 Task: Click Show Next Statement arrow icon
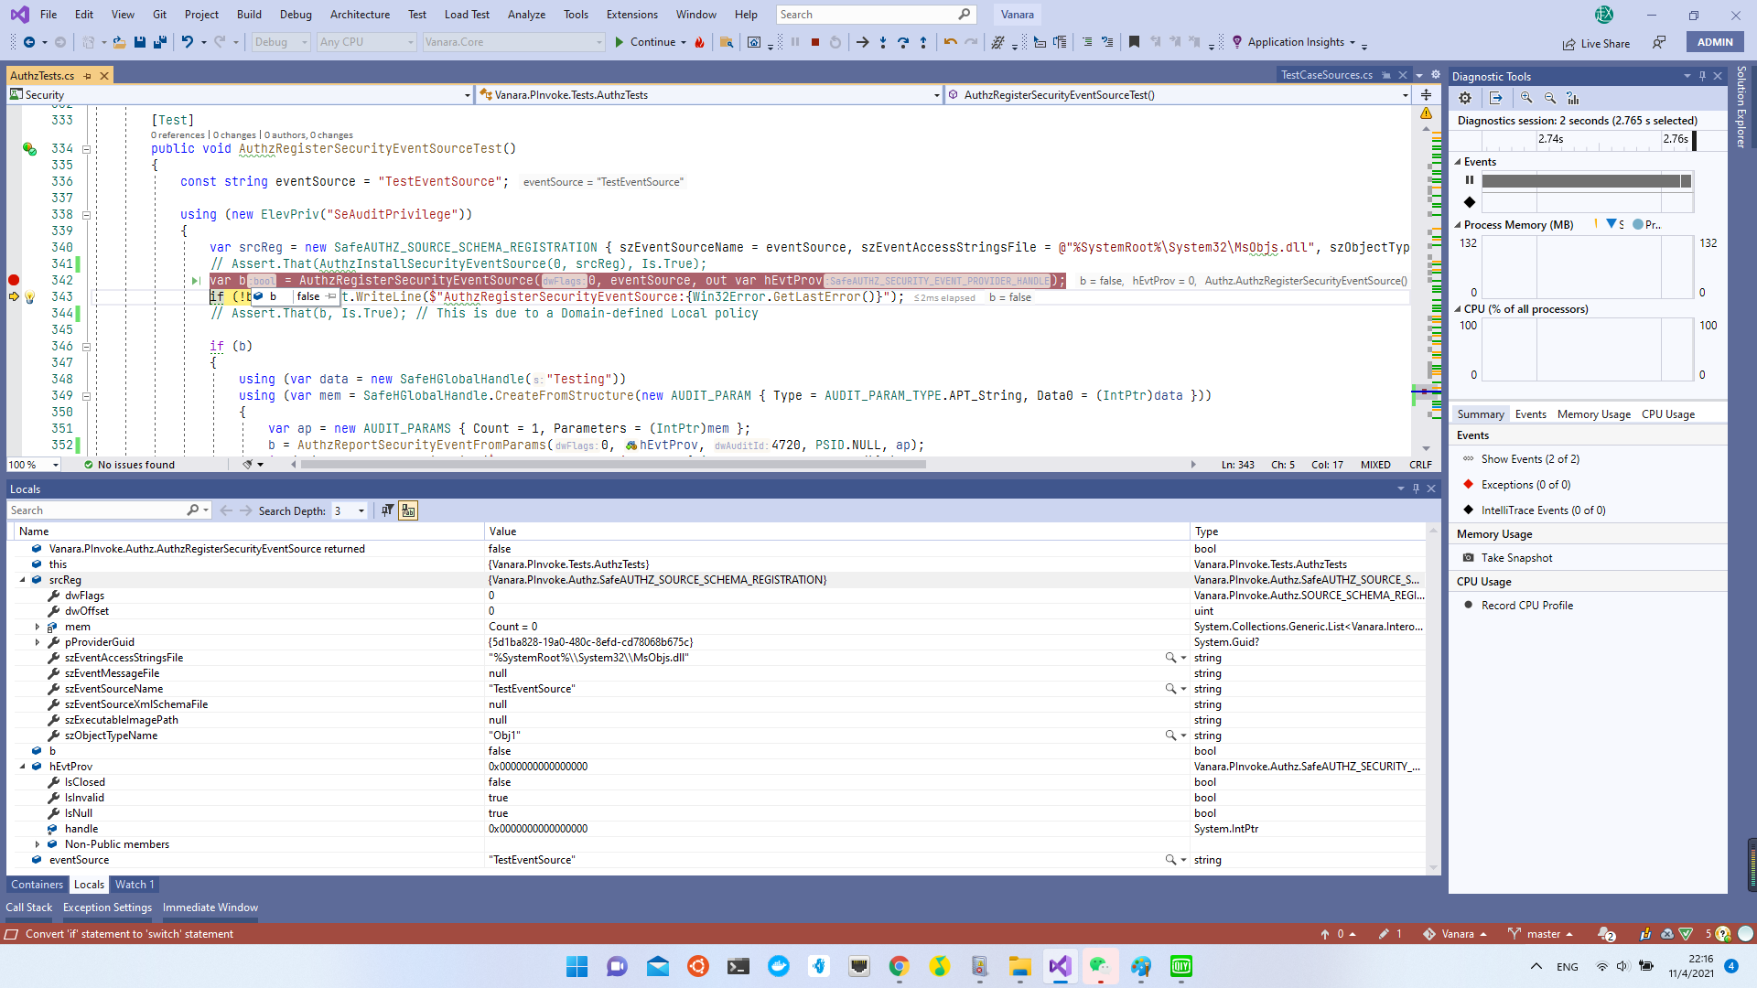[x=862, y=42]
